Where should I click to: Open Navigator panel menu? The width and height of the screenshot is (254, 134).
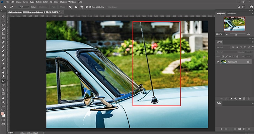[x=253, y=13]
